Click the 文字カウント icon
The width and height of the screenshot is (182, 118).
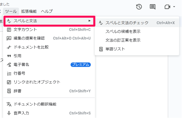[9, 30]
